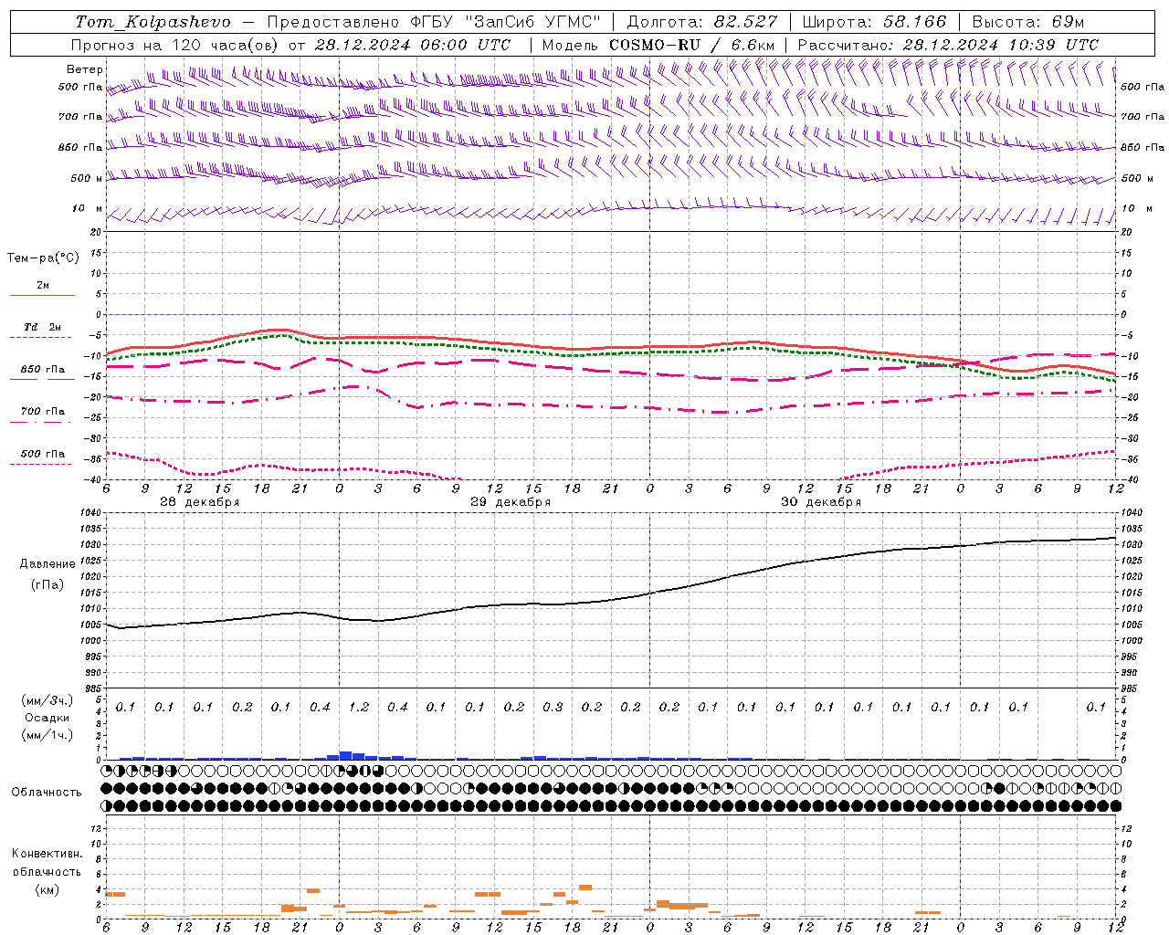Click the (гПа) unit label under Давление
This screenshot has width=1169, height=935.
(47, 584)
